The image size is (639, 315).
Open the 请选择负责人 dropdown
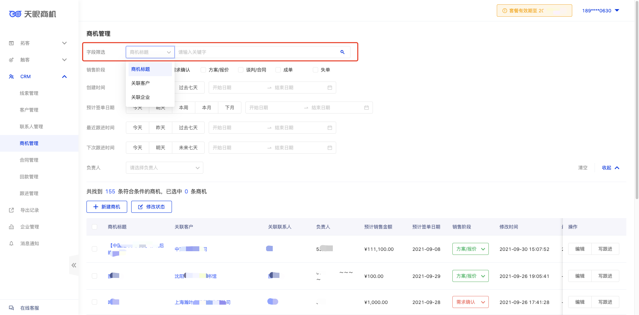pyautogui.click(x=165, y=168)
